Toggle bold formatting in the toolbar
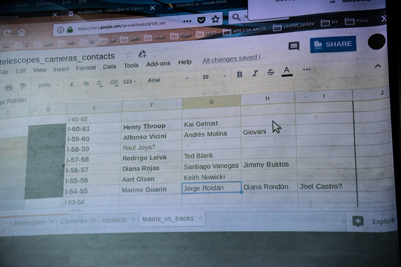 click(x=239, y=74)
